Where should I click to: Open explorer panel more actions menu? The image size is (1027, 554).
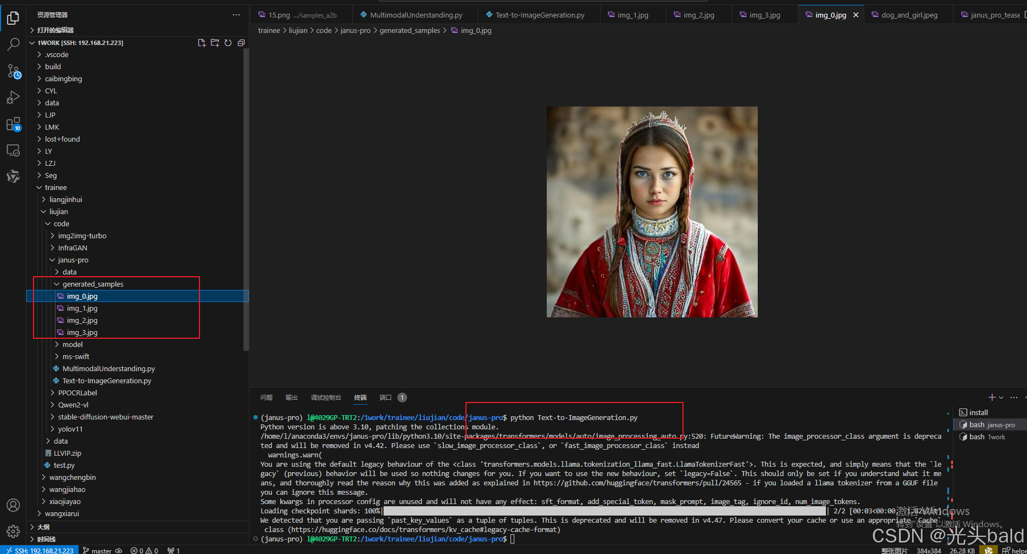(236, 15)
